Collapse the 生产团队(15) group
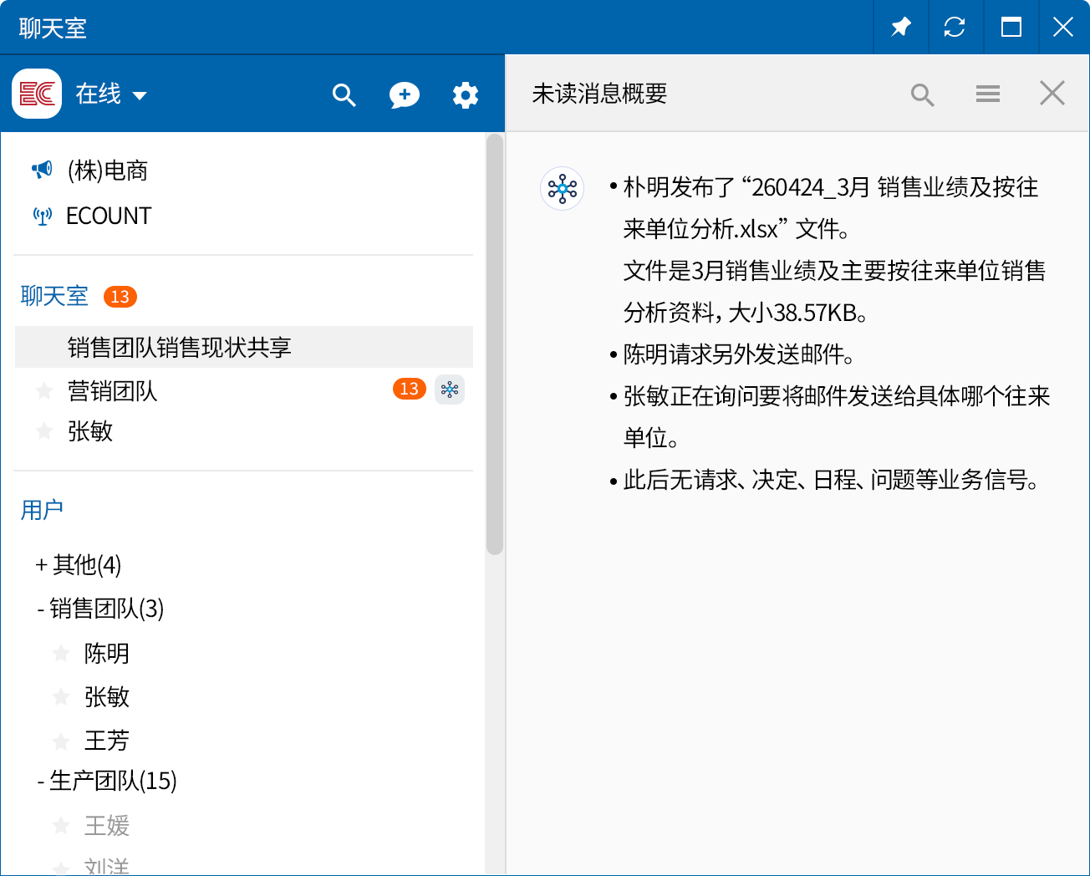Screen dimensions: 1090x876 (107, 781)
